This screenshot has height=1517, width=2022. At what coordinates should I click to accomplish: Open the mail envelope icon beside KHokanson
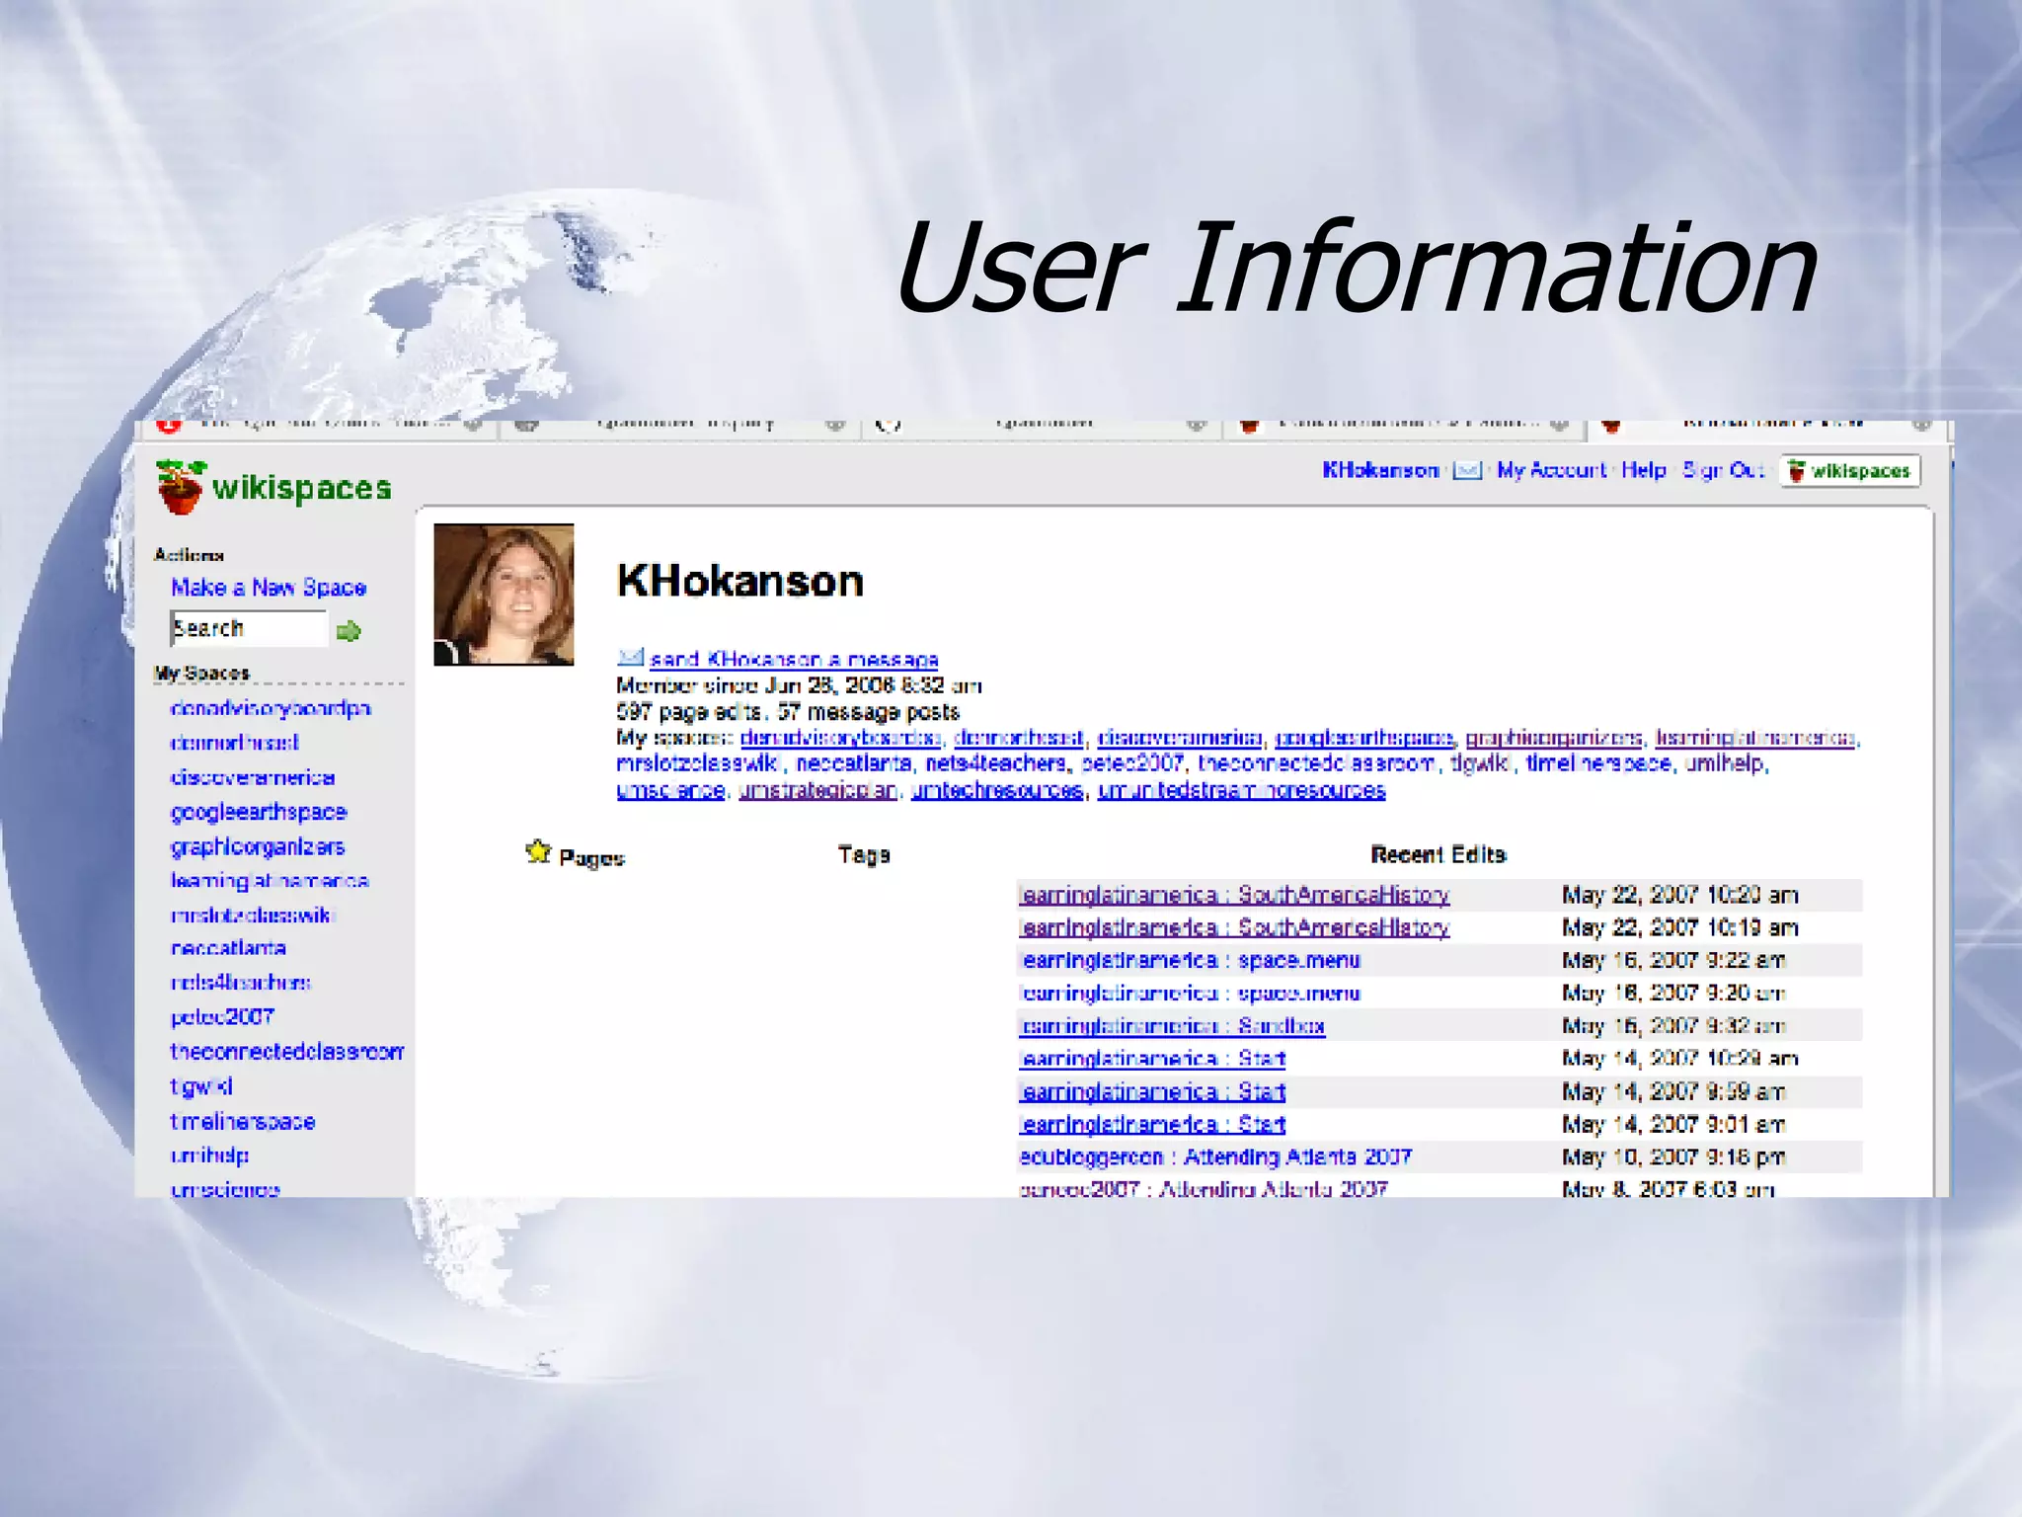click(1467, 471)
